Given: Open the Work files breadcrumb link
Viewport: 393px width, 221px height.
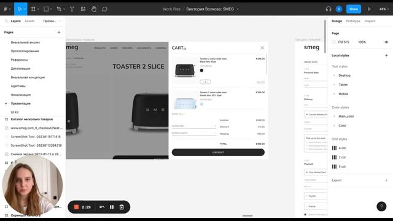Looking at the screenshot, I should (171, 9).
